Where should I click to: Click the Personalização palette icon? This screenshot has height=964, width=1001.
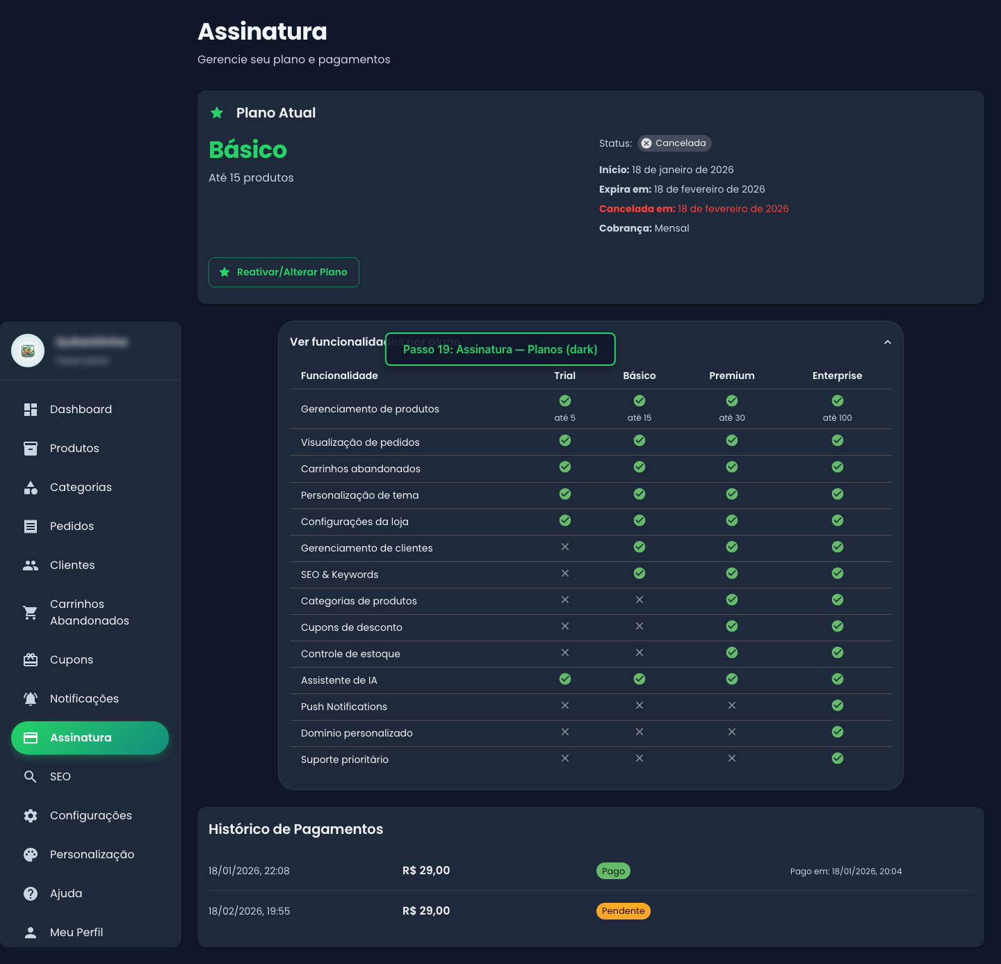[31, 855]
